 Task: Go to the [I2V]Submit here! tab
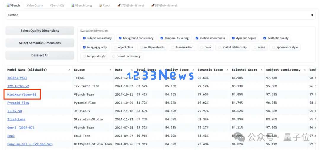point(164,6)
